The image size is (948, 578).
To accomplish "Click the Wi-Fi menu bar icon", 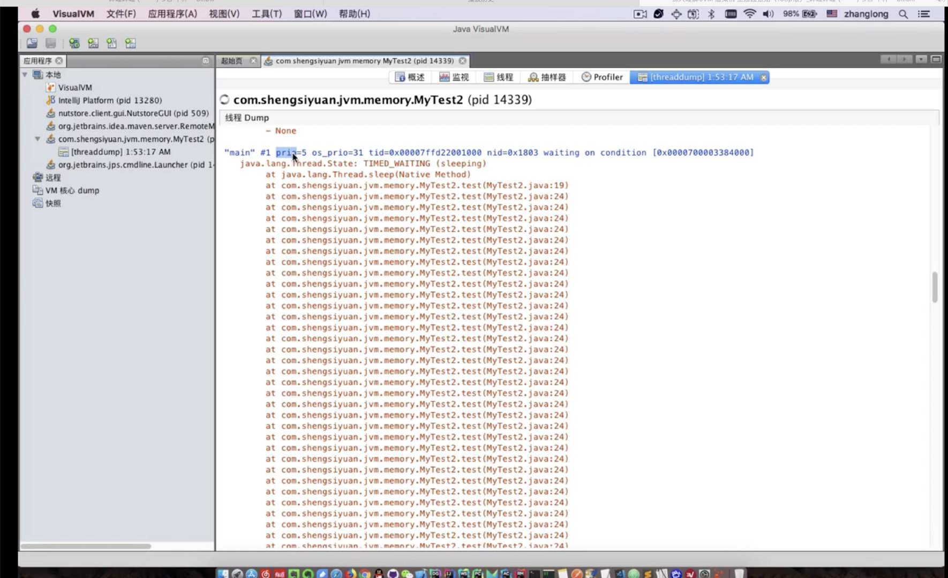I will [749, 14].
